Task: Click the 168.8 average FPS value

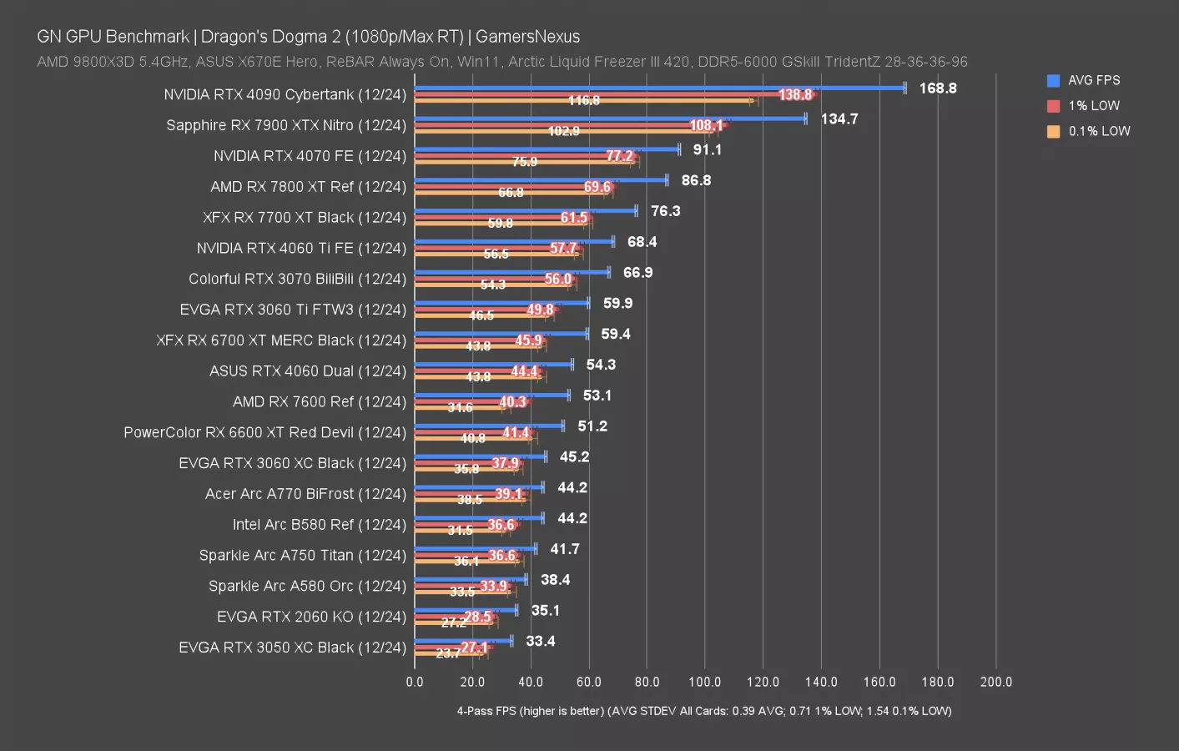Action: click(x=937, y=88)
